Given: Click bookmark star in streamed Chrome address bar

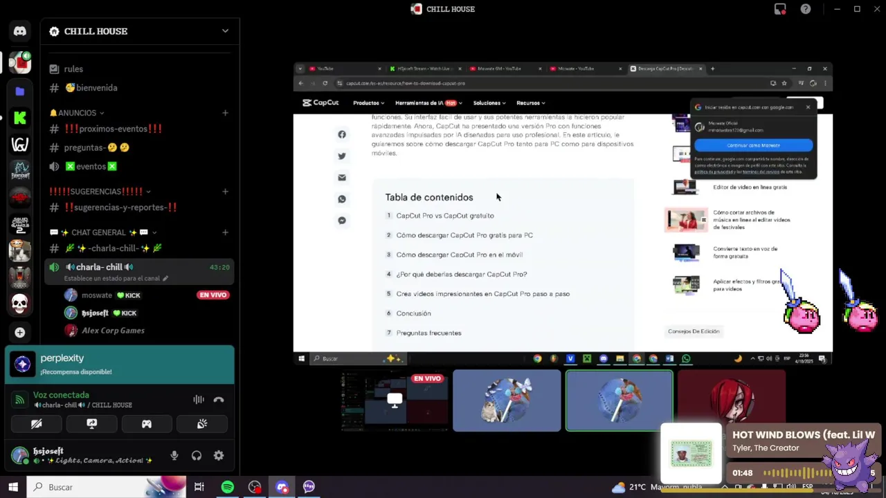Looking at the screenshot, I should tap(784, 83).
